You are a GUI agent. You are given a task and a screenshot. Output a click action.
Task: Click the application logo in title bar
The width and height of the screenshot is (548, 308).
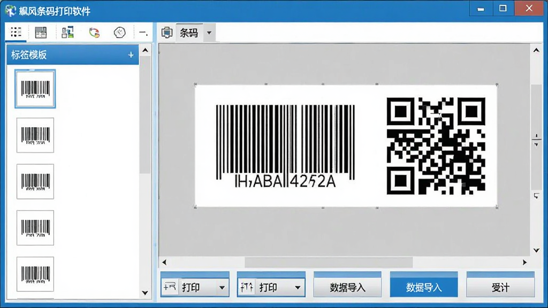11,11
